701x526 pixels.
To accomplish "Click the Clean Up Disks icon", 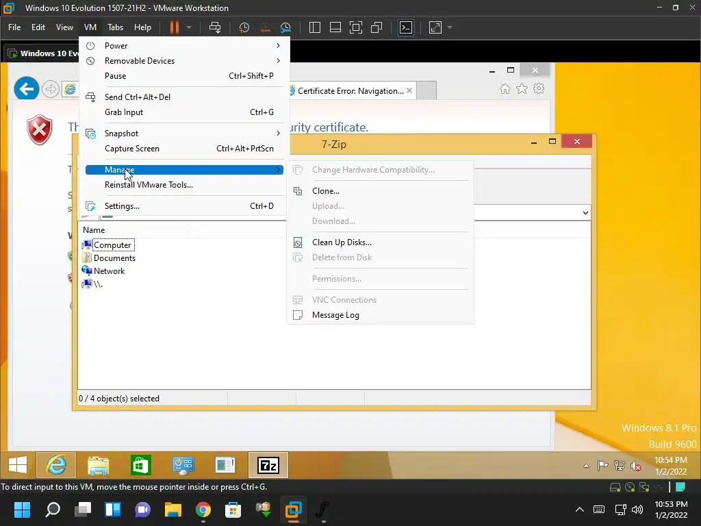I will 298,242.
